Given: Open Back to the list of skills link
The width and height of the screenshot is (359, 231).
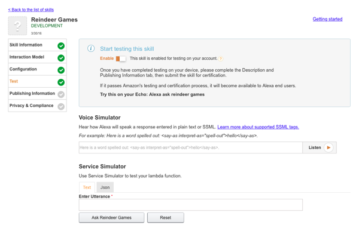Looking at the screenshot, I should [31, 10].
